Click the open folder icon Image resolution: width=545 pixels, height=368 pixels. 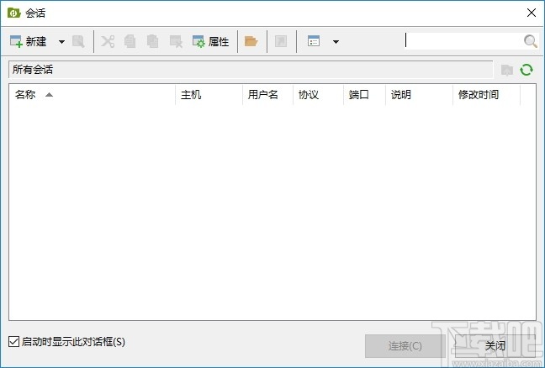pyautogui.click(x=251, y=41)
